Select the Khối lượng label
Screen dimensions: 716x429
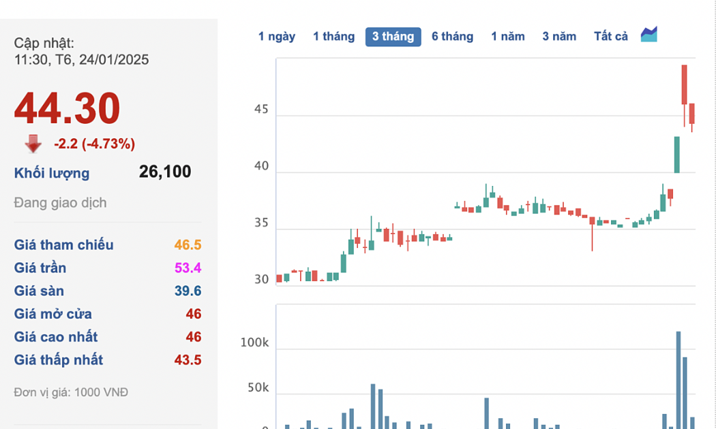pos(52,173)
